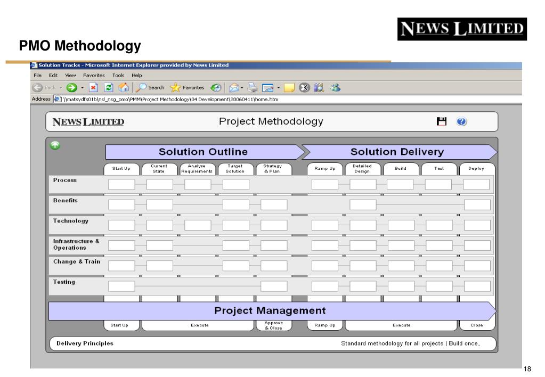Image resolution: width=545 pixels, height=377 pixels.
Task: Expand the Forward button history dropdown
Action: [x=83, y=87]
